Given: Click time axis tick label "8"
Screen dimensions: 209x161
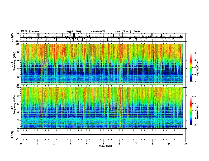Looking at the screenshot, I should (x=153, y=144).
